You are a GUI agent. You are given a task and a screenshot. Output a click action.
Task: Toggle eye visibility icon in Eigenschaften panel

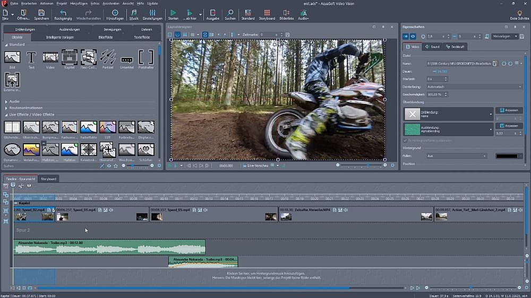pos(413,36)
